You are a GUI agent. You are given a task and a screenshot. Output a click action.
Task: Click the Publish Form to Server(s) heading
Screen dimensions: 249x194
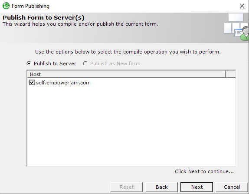coord(43,17)
